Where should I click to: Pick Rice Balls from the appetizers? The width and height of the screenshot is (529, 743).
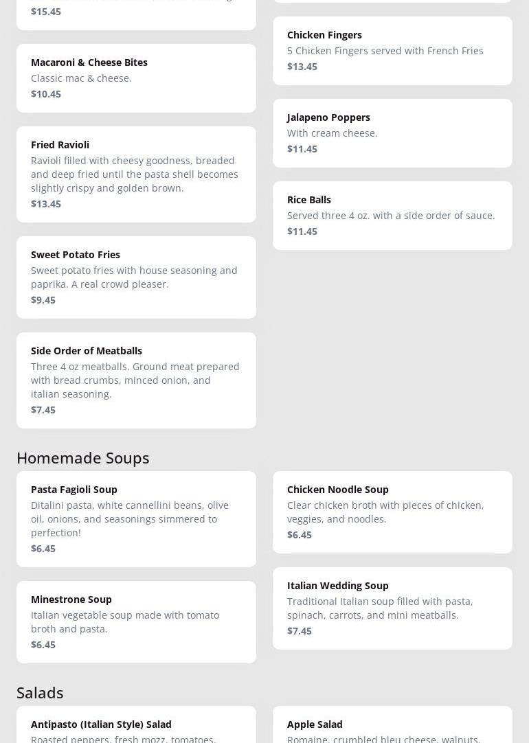[x=392, y=215]
